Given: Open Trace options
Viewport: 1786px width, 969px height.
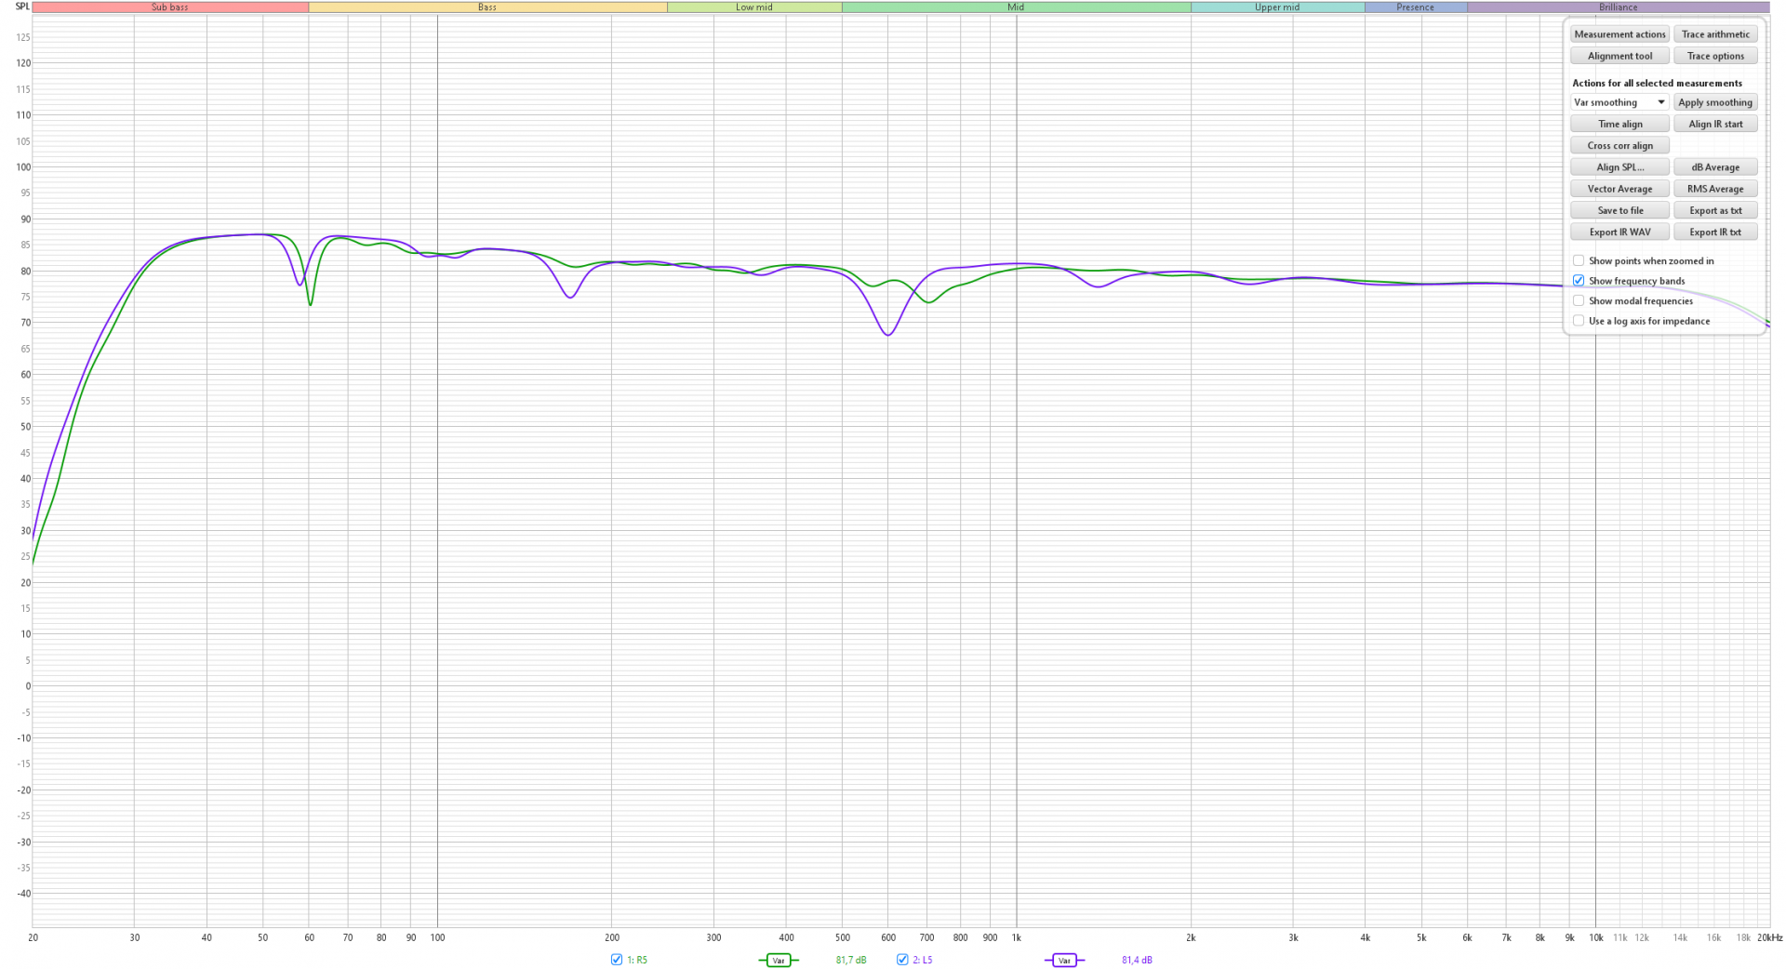Looking at the screenshot, I should click(1715, 56).
